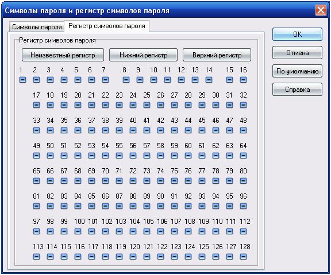Toggle the case checkbox under number 116
This screenshot has width=331, height=275.
coord(78,257)
